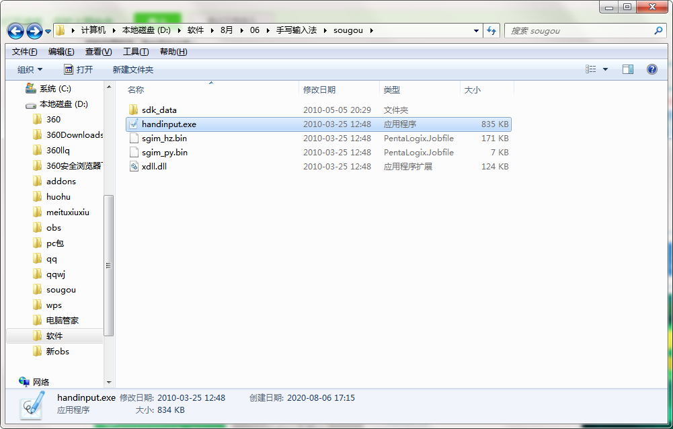The height and width of the screenshot is (429, 673).
Task: Select the sgim_hz.bin file icon
Action: pyautogui.click(x=134, y=139)
